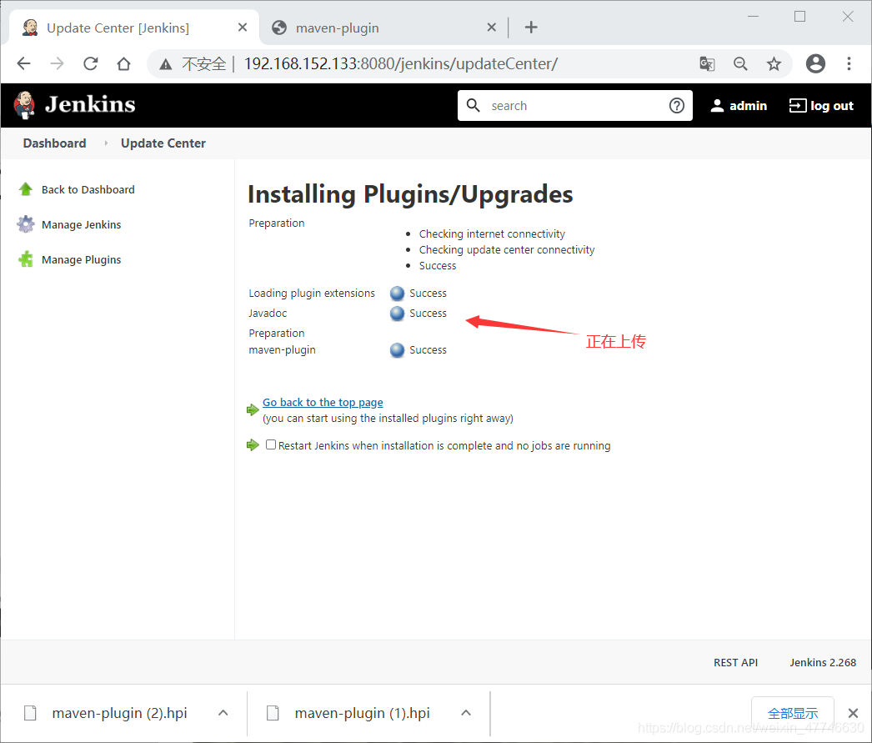
Task: Click 'Checking internet connectivity' text
Action: coord(492,233)
